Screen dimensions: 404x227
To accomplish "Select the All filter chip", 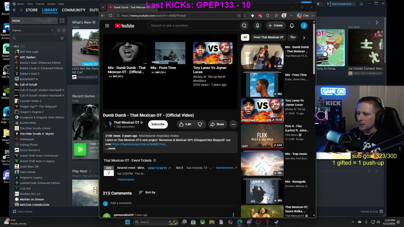I will pos(245,37).
